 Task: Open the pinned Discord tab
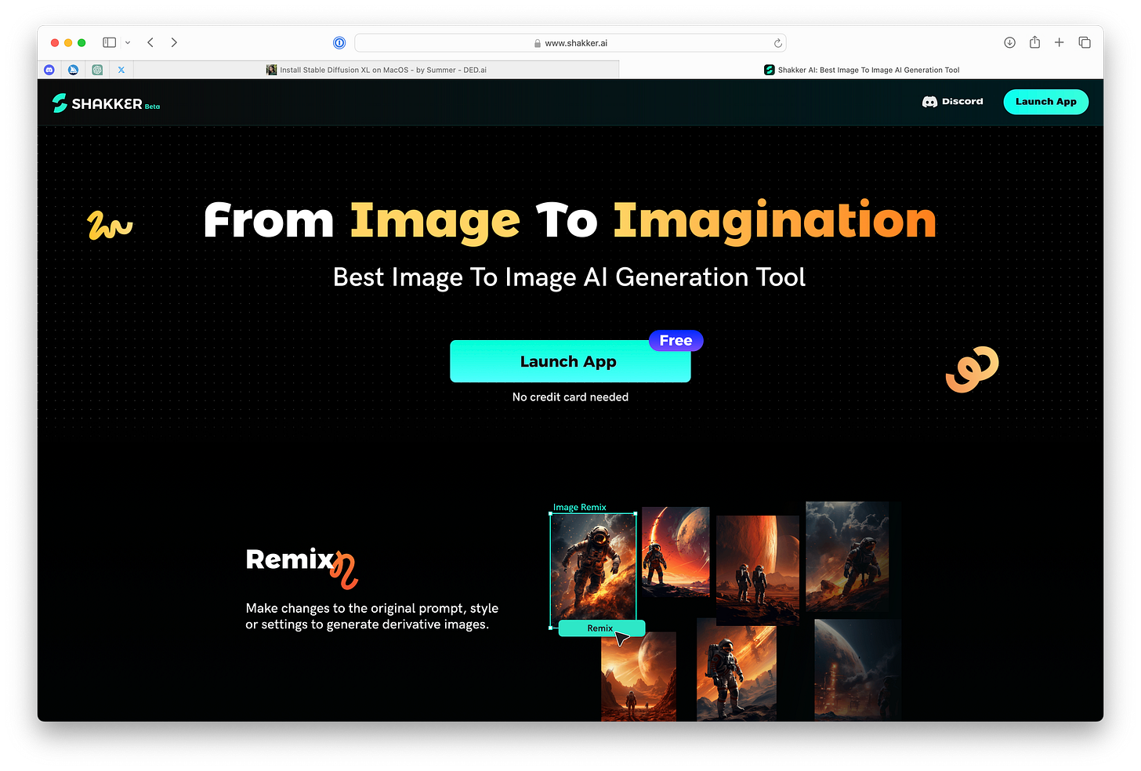(49, 70)
